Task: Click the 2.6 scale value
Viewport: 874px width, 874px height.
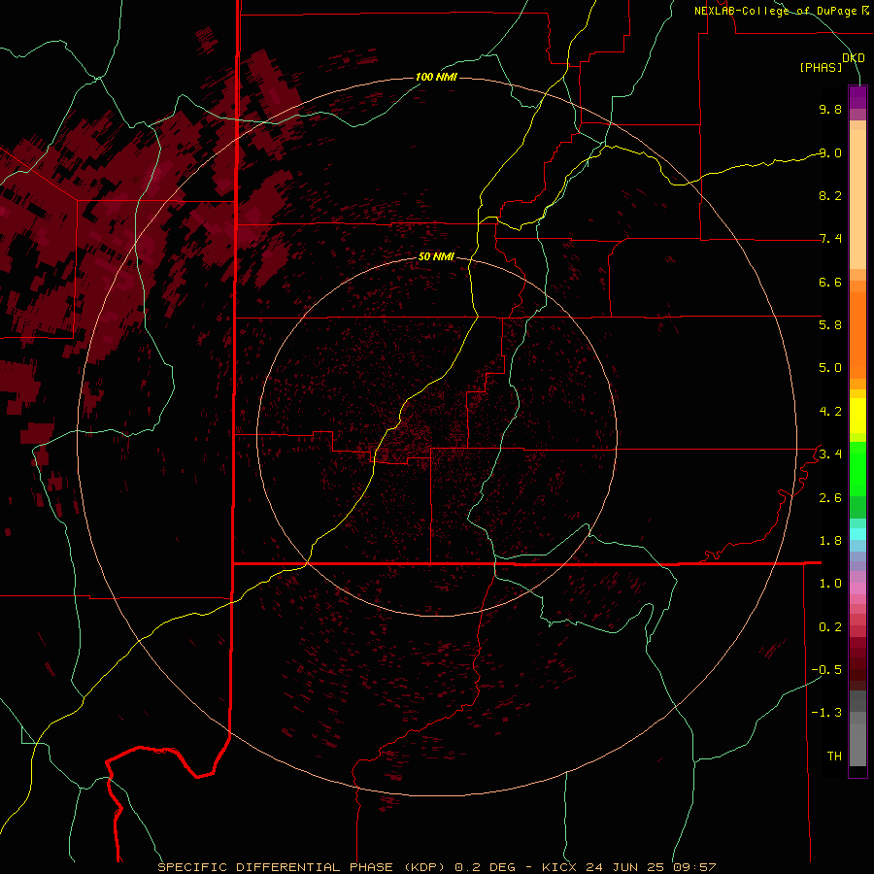Action: pos(830,498)
